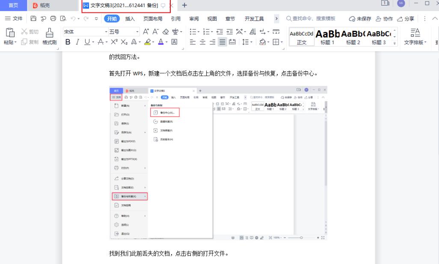Open the font color picker
Image resolution: width=439 pixels, height=264 pixels.
(161, 42)
